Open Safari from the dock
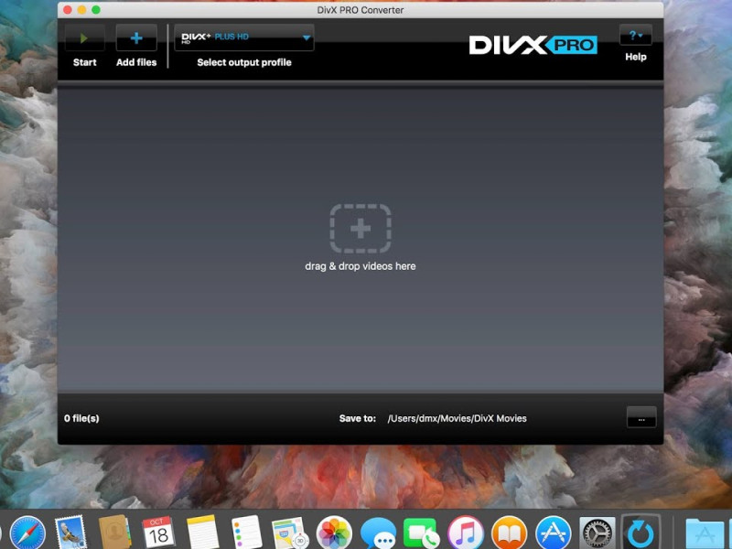 click(28, 533)
